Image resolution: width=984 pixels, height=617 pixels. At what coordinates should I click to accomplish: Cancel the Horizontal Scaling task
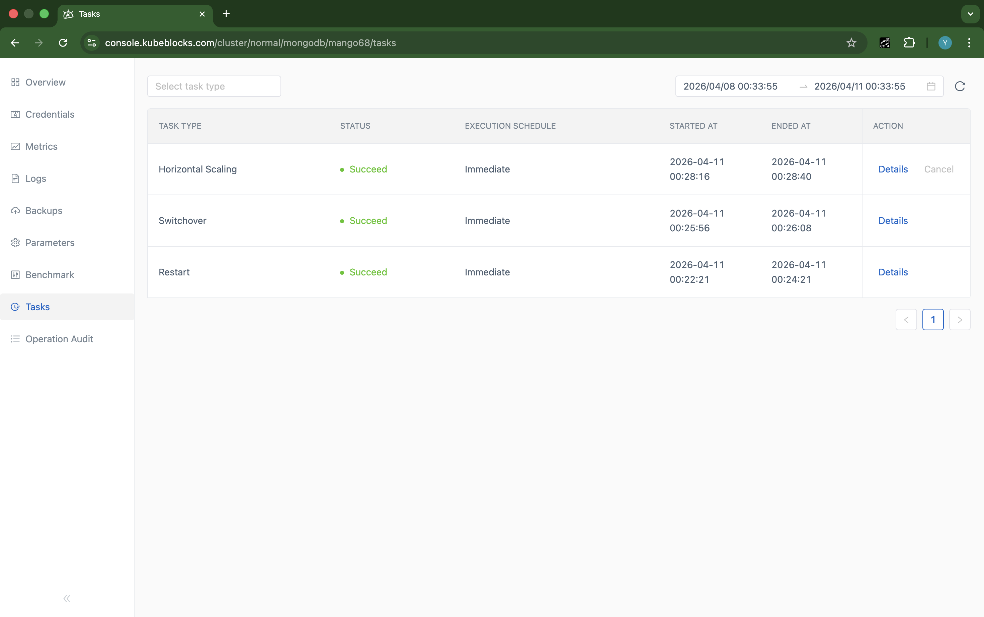(x=938, y=169)
